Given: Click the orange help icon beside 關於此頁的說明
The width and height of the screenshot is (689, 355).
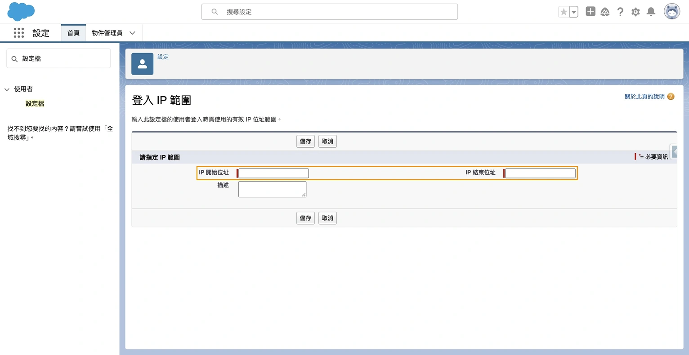Looking at the screenshot, I should (x=671, y=96).
